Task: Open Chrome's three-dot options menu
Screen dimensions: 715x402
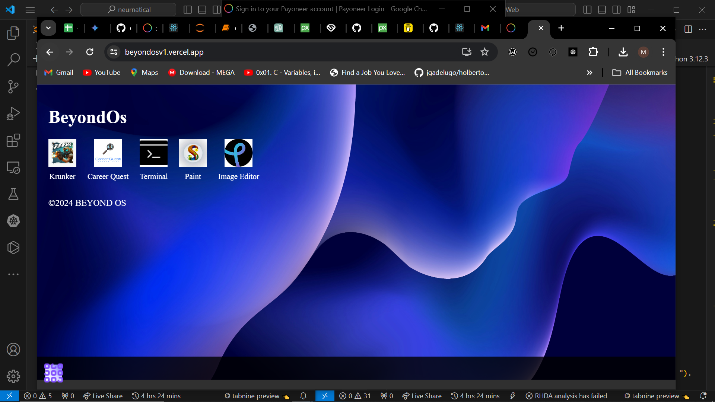Action: [663, 52]
